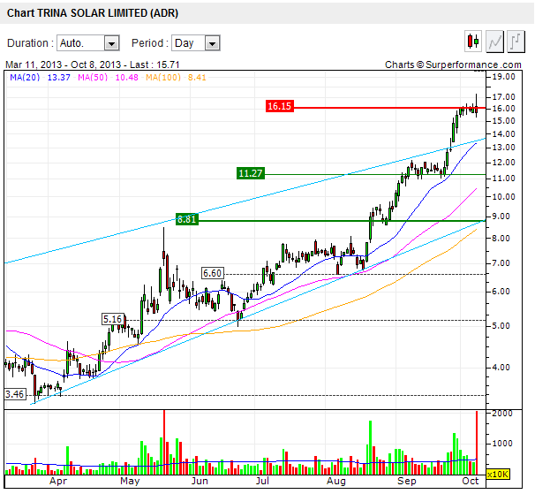The height and width of the screenshot is (494, 535).
Task: Click the MA(100) indicator label
Action: pos(163,77)
